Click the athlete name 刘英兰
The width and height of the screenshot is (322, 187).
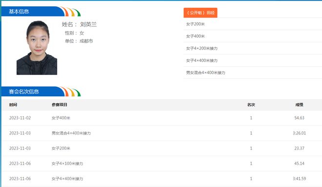tap(88, 24)
